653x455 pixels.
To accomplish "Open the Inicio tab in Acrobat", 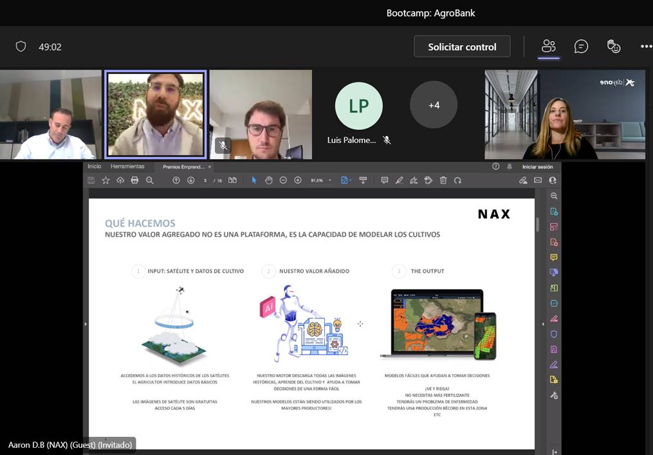I will point(94,166).
